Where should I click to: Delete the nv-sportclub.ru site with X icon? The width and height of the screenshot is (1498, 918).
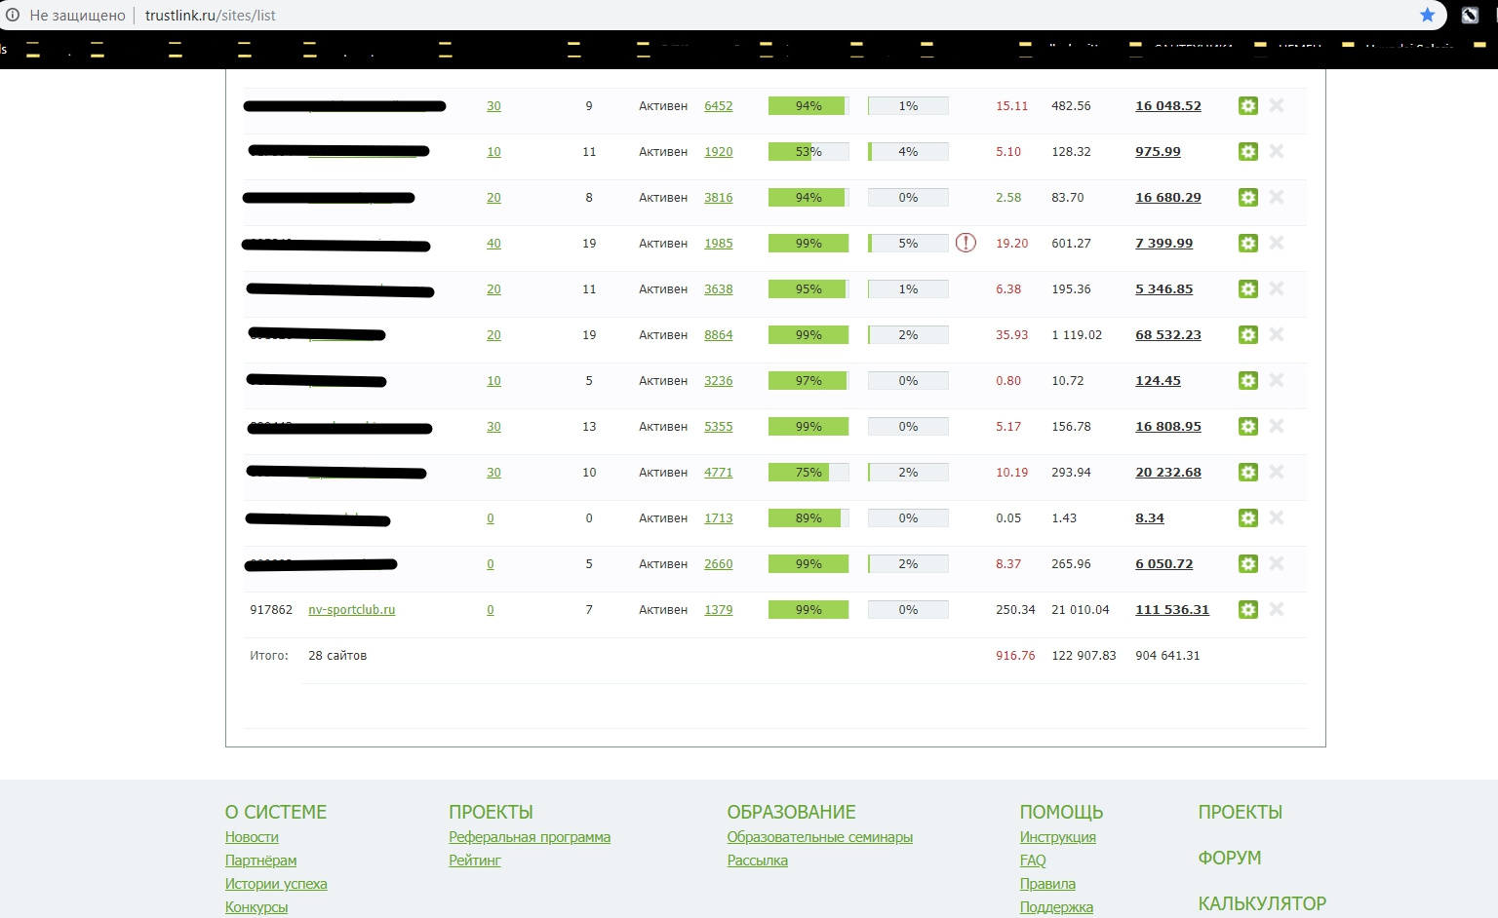tap(1277, 608)
